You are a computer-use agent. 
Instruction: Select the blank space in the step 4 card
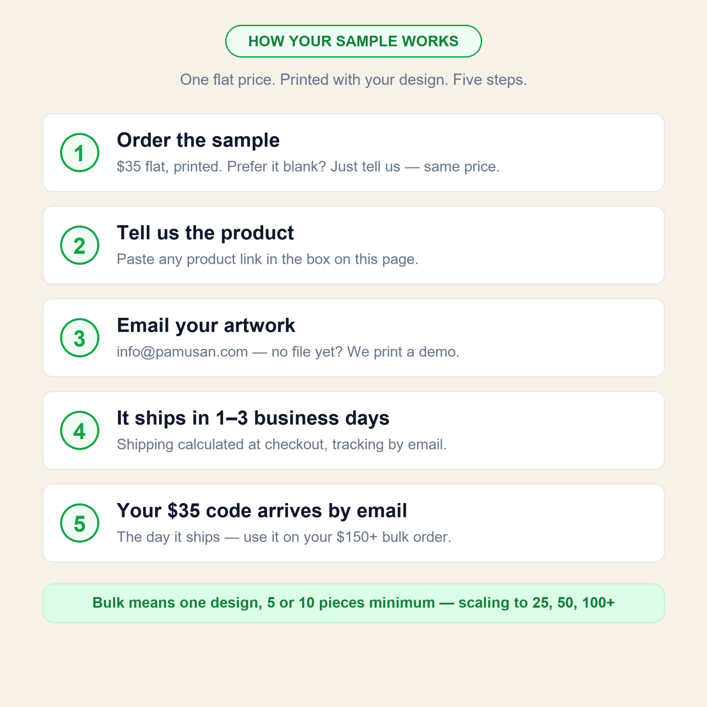[552, 430]
